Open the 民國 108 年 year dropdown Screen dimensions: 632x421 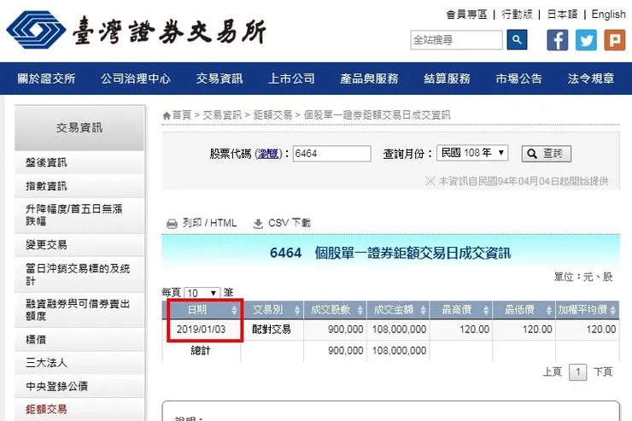[472, 153]
